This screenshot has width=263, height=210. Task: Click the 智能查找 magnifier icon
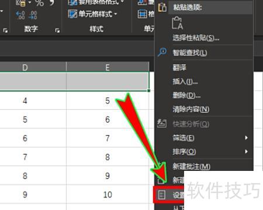click(x=162, y=52)
